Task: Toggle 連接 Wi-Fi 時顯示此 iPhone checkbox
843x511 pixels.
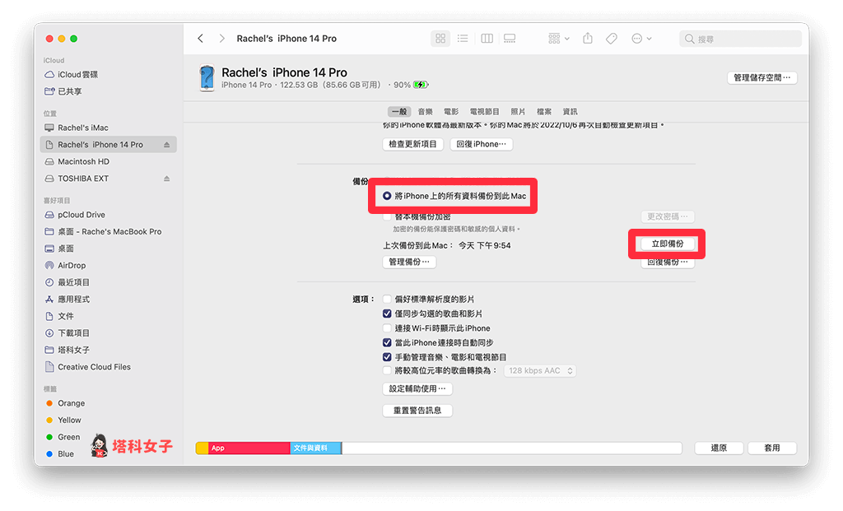Action: [x=387, y=328]
